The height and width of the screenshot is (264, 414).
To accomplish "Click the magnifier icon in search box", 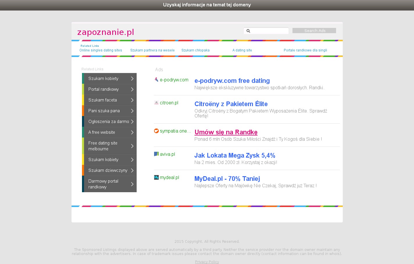I will pos(248,31).
